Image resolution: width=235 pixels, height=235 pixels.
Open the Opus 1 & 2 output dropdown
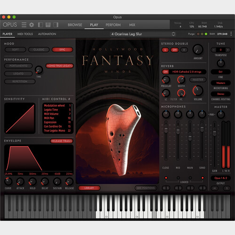point(220,178)
